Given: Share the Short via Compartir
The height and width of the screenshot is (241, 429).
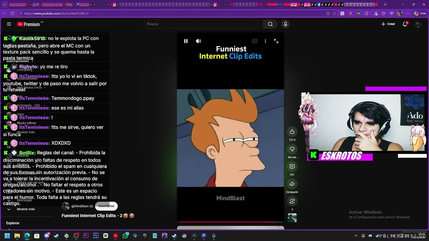Looking at the screenshot, I should [292, 184].
